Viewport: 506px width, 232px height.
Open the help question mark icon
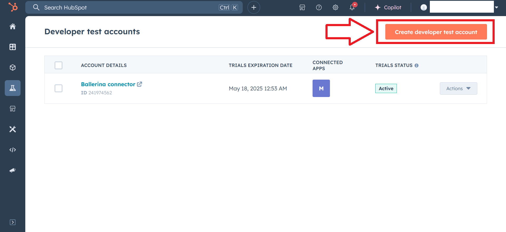tap(319, 7)
